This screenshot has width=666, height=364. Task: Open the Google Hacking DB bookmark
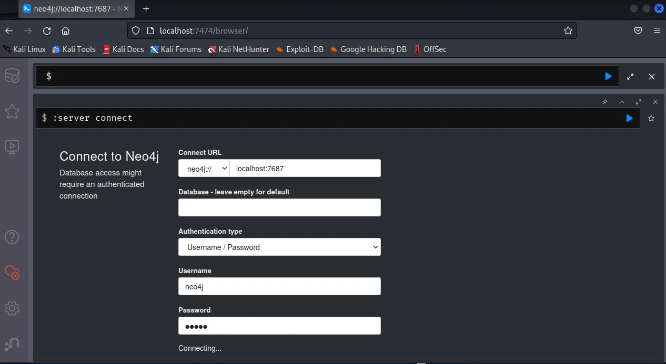click(x=368, y=49)
